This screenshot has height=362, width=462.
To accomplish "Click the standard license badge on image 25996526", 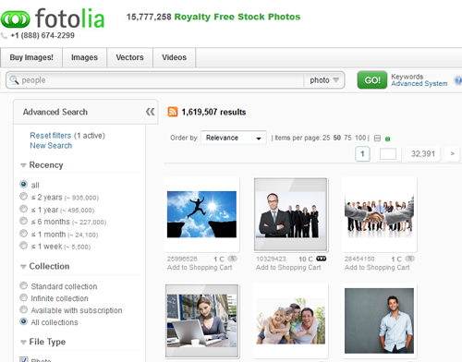I will tap(232, 259).
